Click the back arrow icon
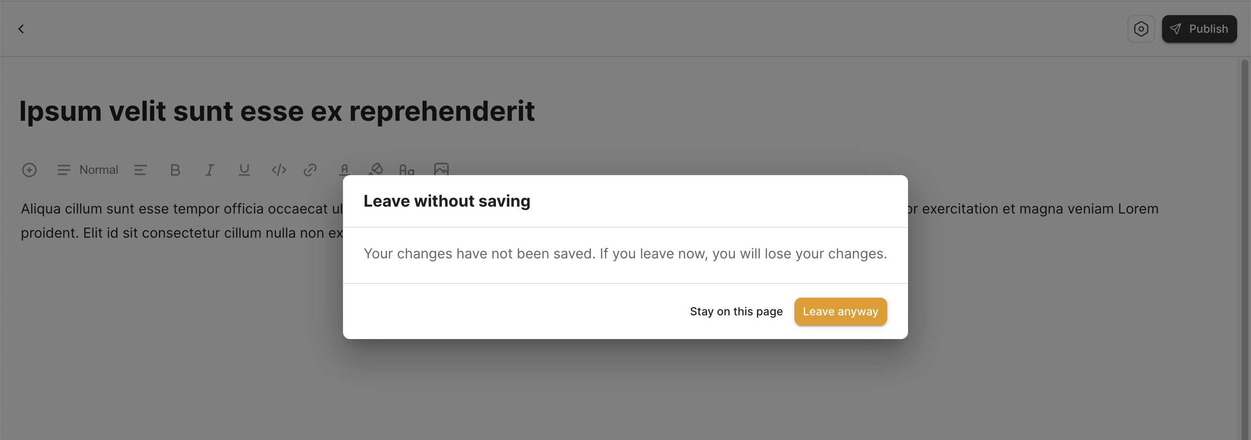The height and width of the screenshot is (440, 1251). coord(21,29)
